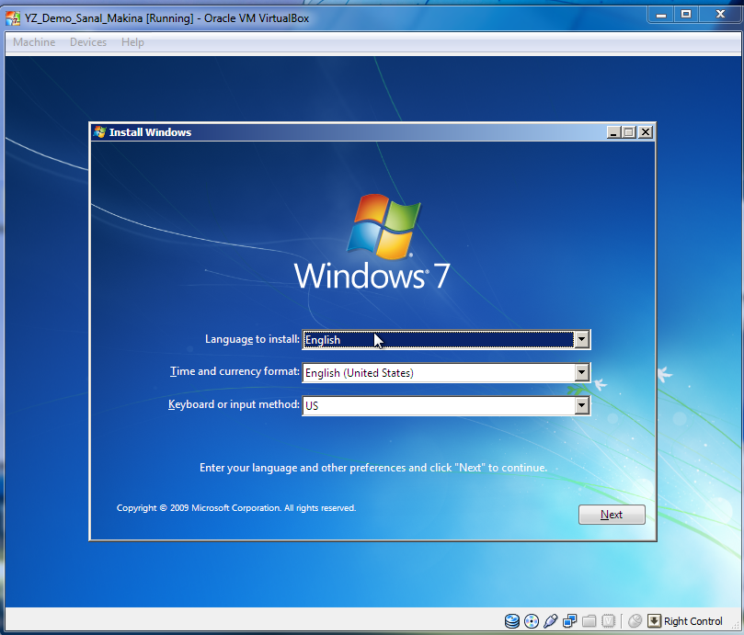This screenshot has height=635, width=744.
Task: Click the Install Windows title bar
Action: pos(322,131)
